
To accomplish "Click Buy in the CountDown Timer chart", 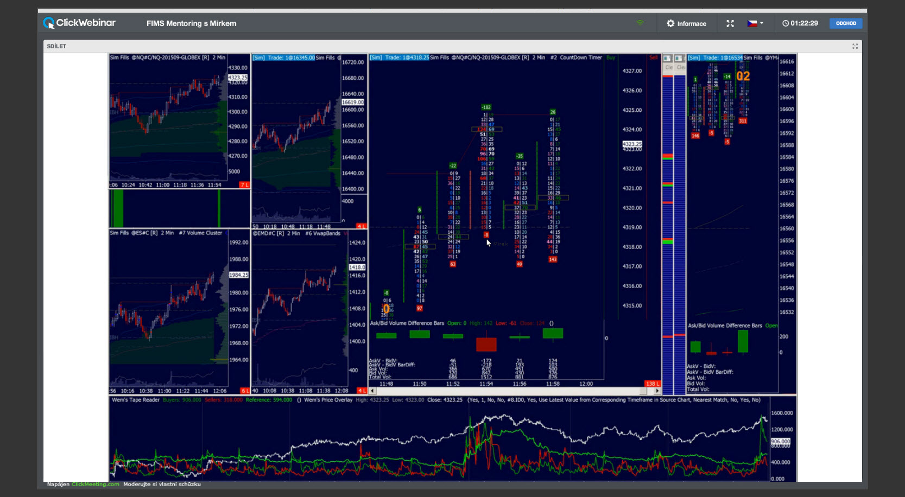I will tap(611, 58).
